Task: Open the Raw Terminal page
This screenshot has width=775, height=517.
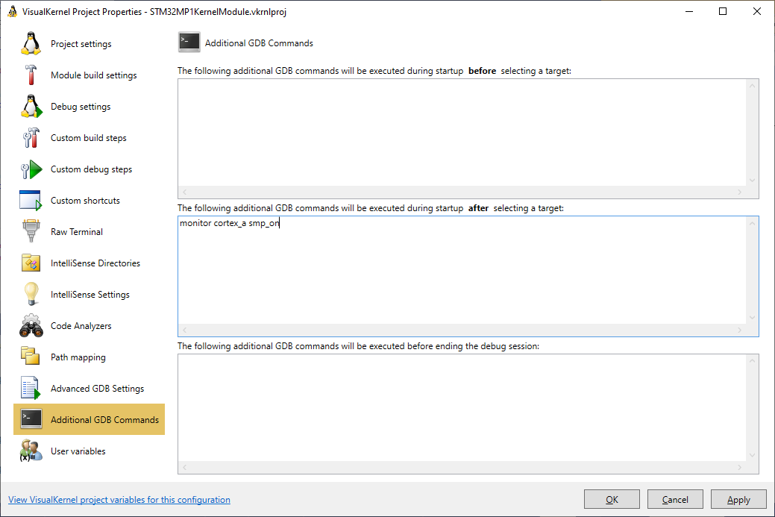Action: tap(77, 232)
